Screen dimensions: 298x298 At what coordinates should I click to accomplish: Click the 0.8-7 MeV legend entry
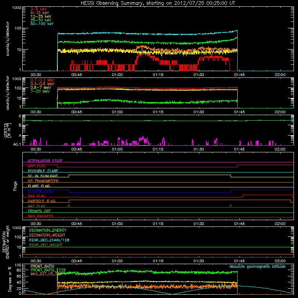coord(41,88)
